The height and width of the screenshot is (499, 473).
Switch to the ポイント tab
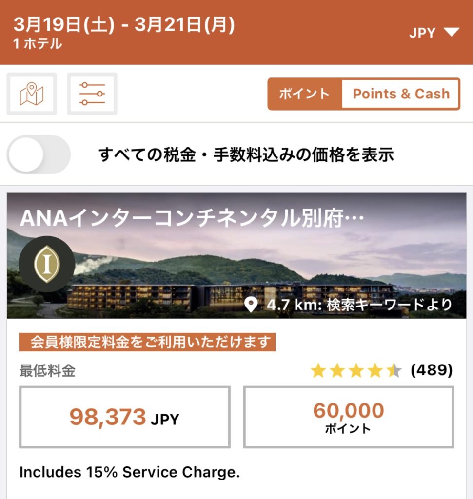[x=304, y=94]
